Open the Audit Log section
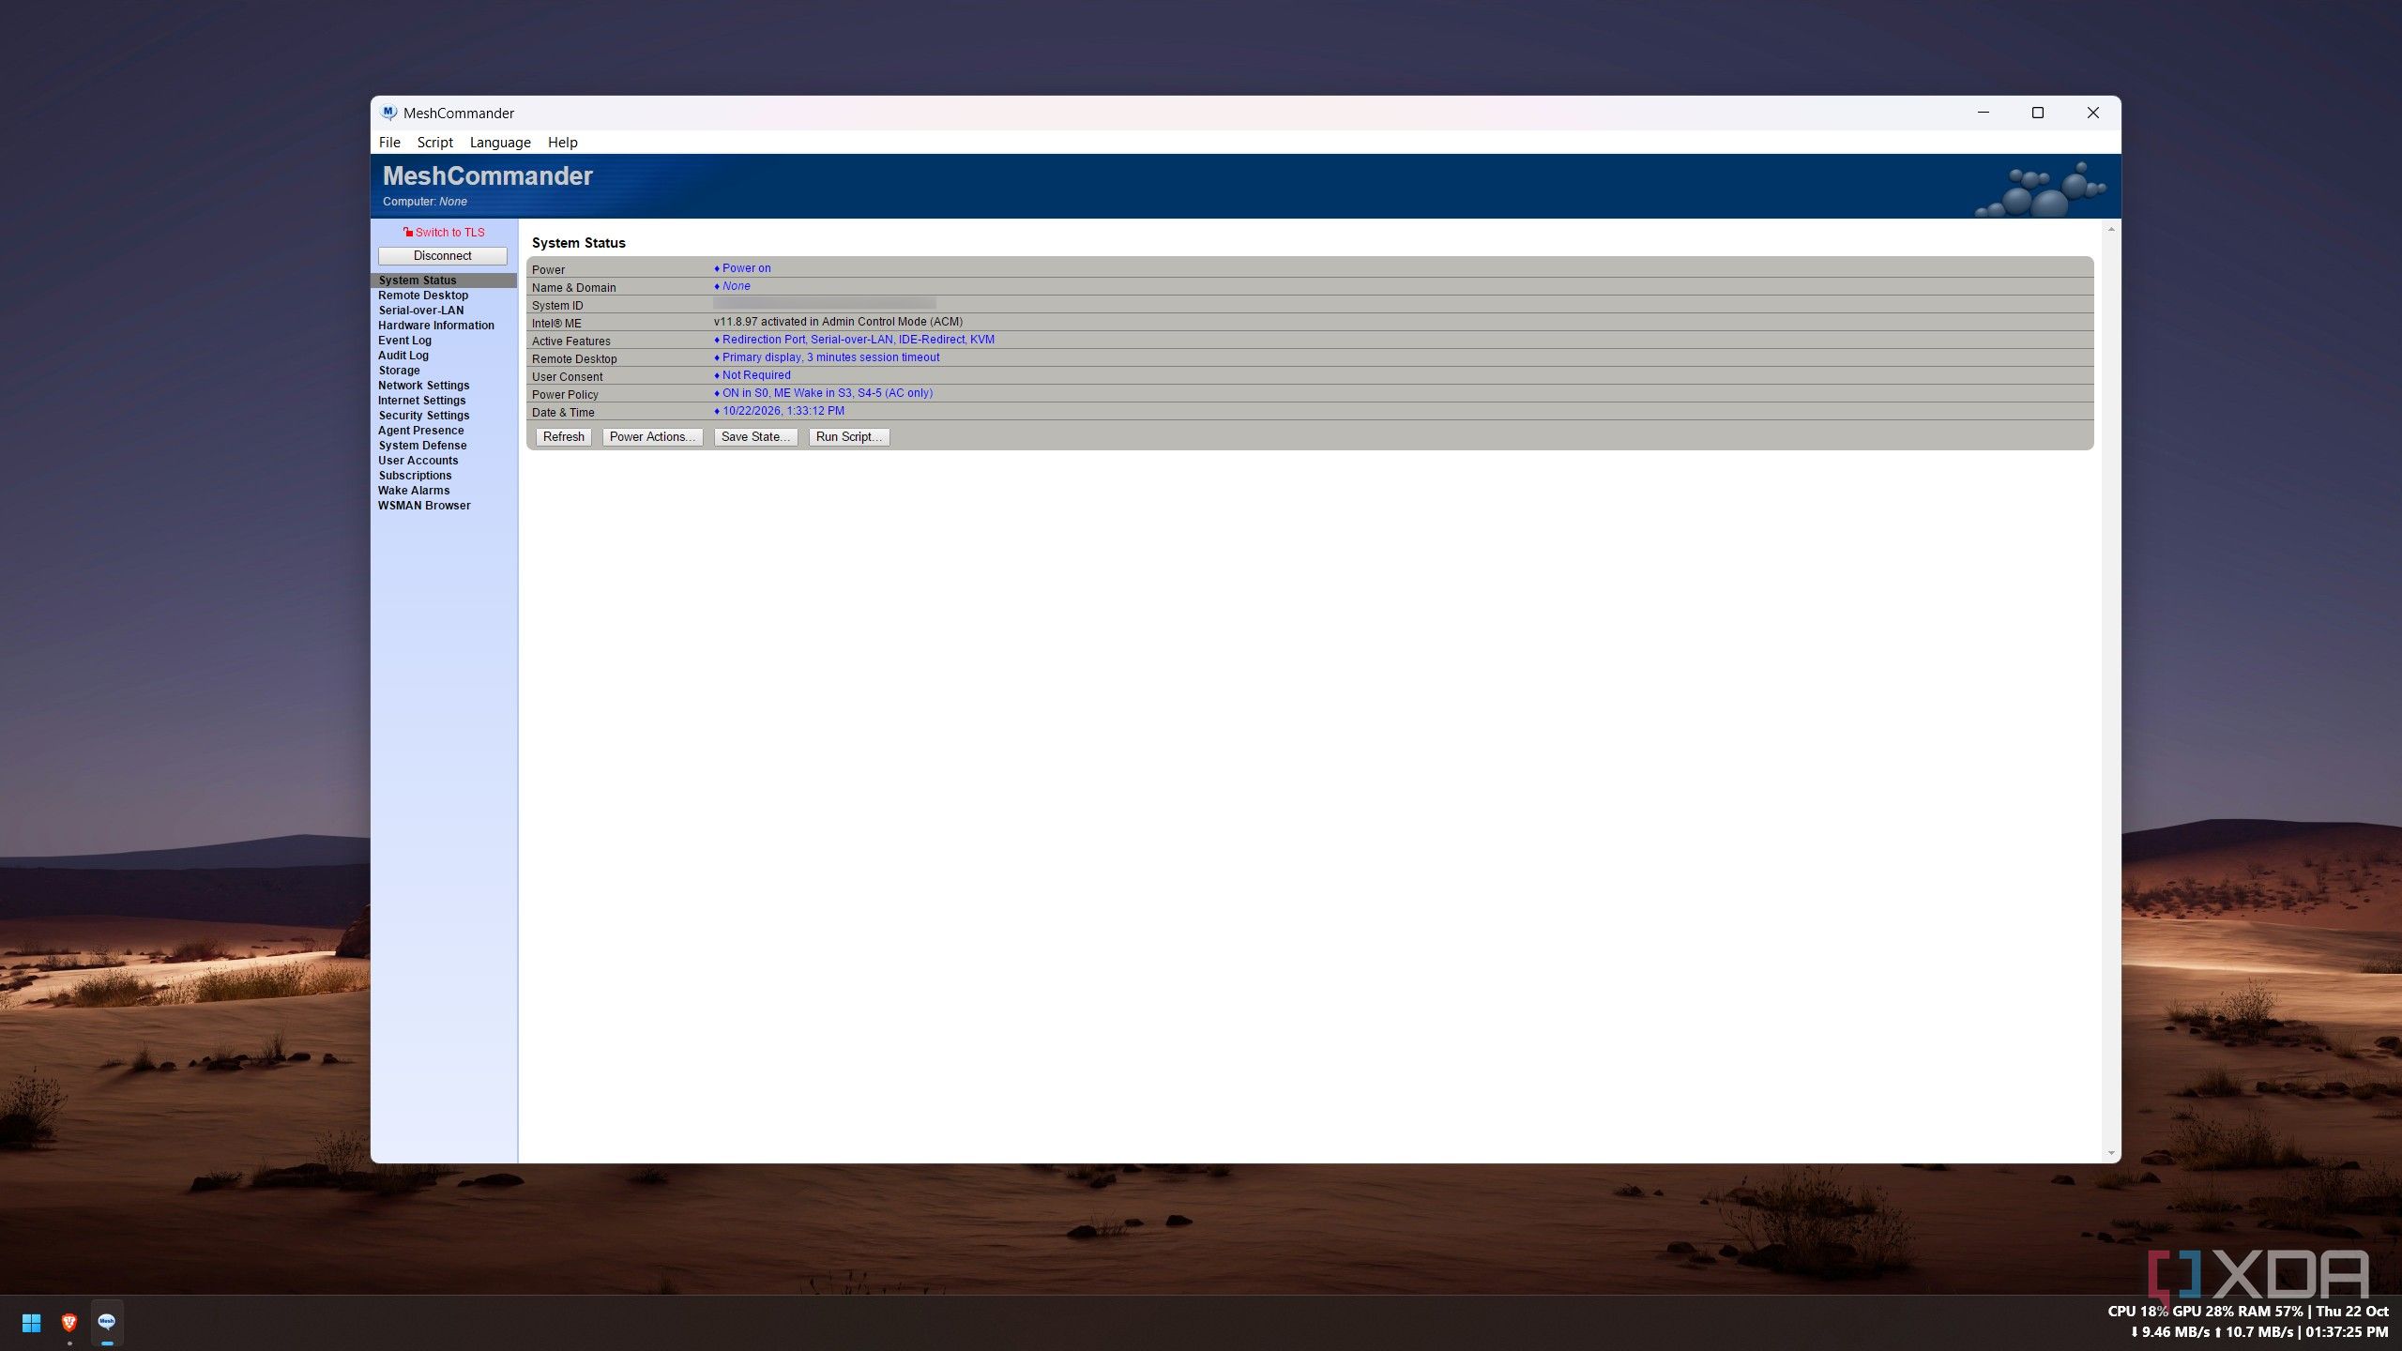Screen dimensions: 2402x1351 click(403, 356)
